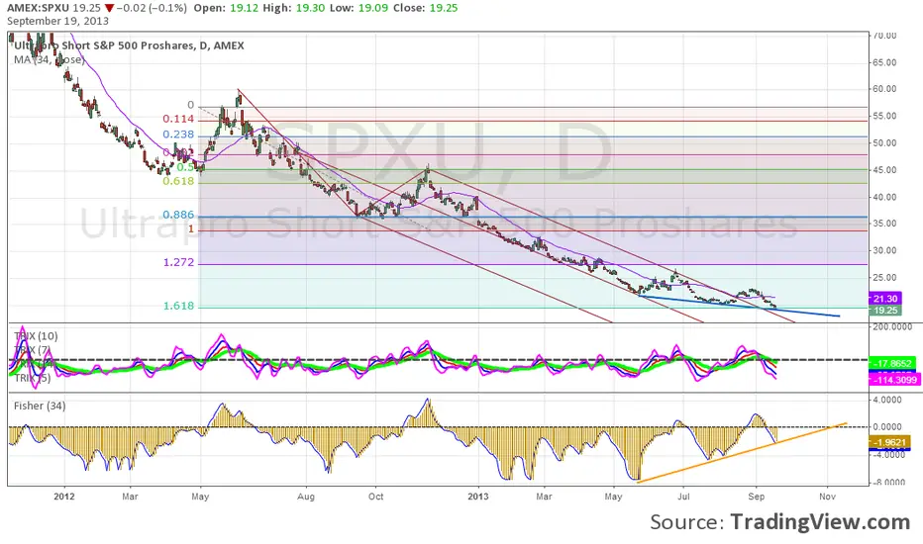923x544 pixels.
Task: Click the 45.00 price axis label
Action: (884, 170)
